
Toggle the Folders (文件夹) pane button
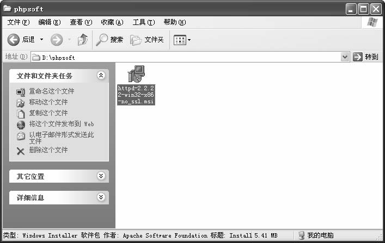pos(147,40)
